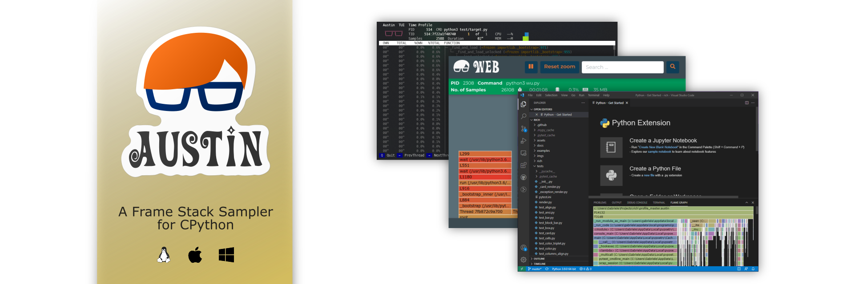
Task: Select master branch in status bar
Action: click(535, 269)
